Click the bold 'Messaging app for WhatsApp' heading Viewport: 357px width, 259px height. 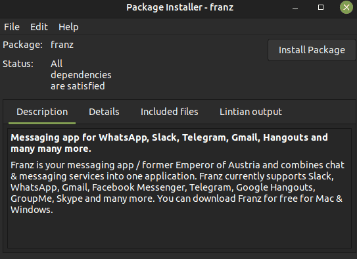[x=170, y=143]
